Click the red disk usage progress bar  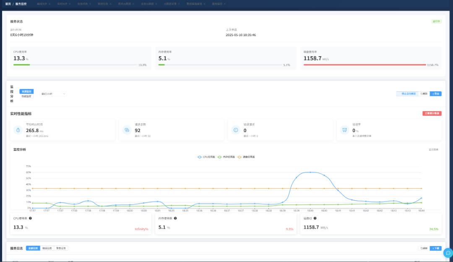(x=364, y=65)
